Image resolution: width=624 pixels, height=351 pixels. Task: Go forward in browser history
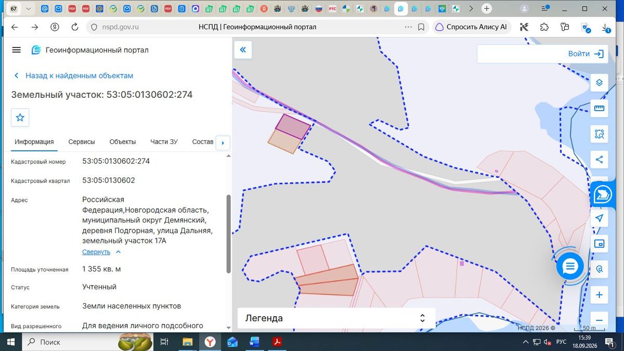(x=34, y=27)
